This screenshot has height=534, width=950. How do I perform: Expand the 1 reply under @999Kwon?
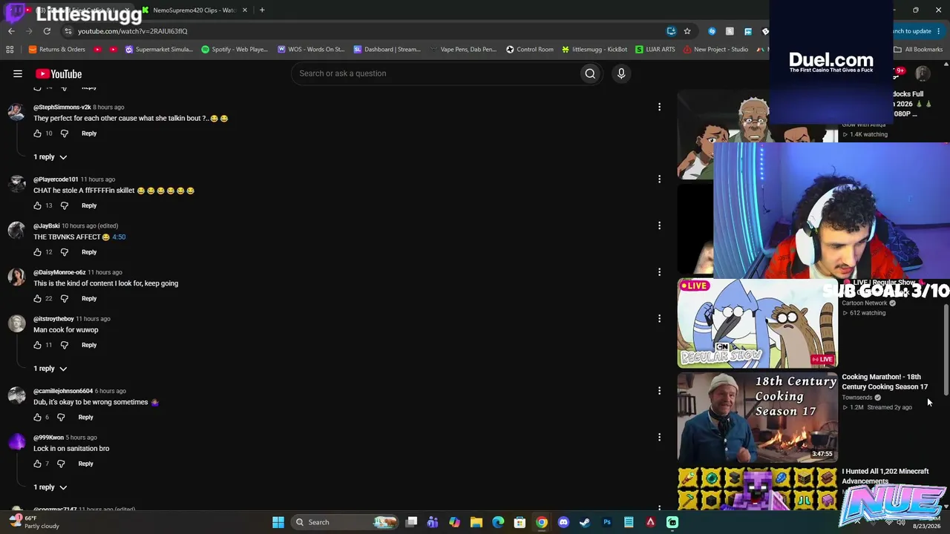coord(50,487)
